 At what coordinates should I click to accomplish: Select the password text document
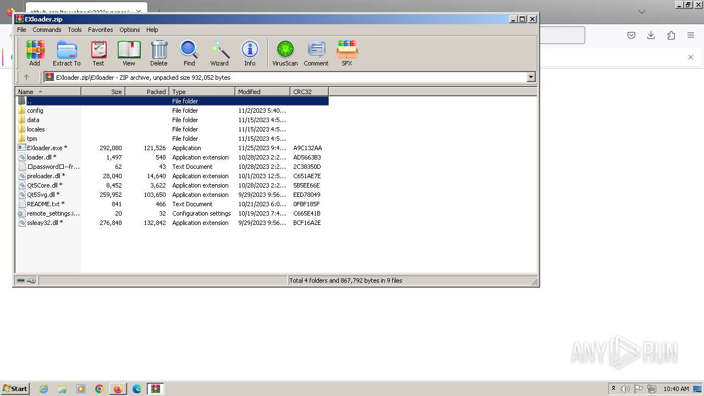tap(172, 167)
